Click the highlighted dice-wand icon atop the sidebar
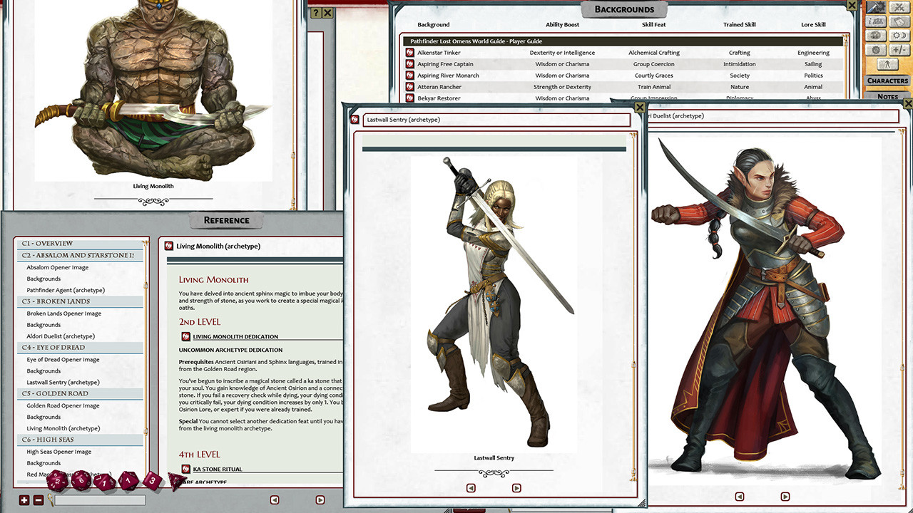 pos(875,7)
